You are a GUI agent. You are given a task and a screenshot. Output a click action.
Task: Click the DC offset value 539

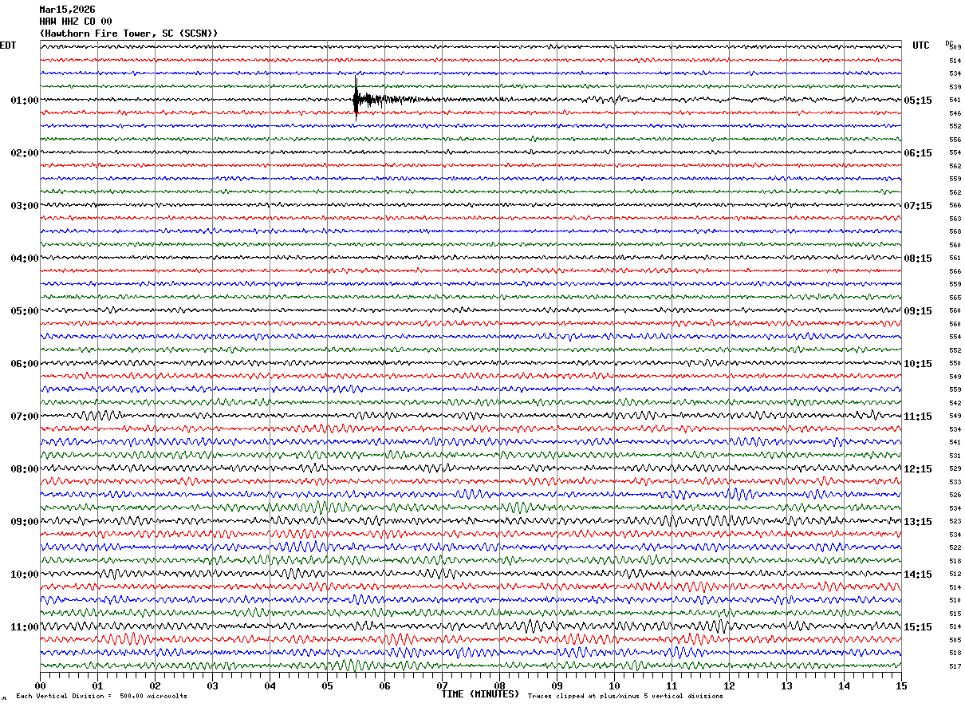click(x=955, y=87)
